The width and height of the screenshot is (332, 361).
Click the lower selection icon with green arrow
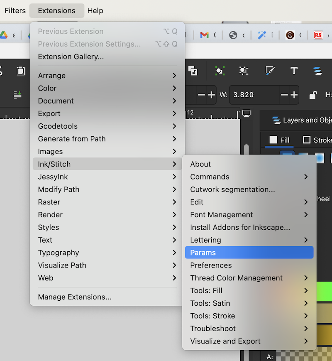point(17,95)
